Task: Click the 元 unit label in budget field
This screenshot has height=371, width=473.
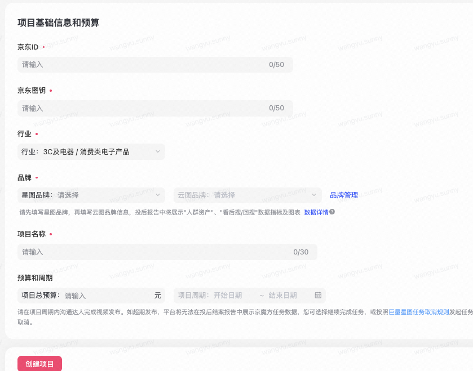Action: pos(158,296)
